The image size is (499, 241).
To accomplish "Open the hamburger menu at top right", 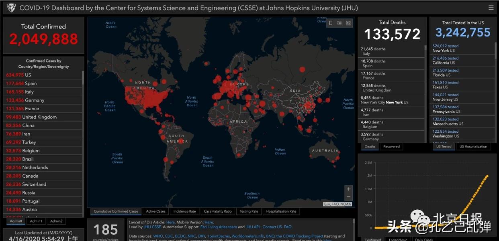I will coord(491,8).
